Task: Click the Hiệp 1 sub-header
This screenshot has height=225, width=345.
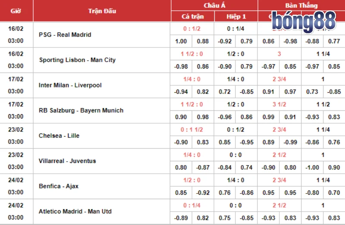Action: click(x=236, y=16)
